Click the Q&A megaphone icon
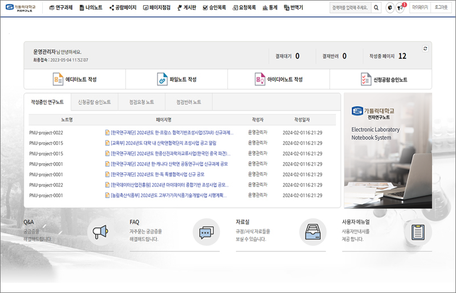This screenshot has width=456, height=293. point(99,232)
